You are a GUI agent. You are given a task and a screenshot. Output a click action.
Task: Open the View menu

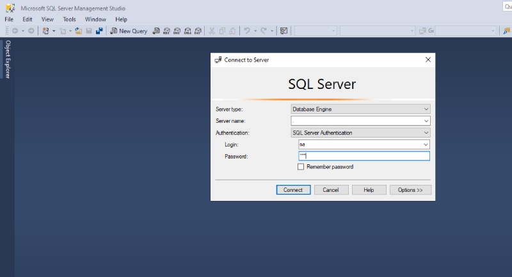click(48, 20)
